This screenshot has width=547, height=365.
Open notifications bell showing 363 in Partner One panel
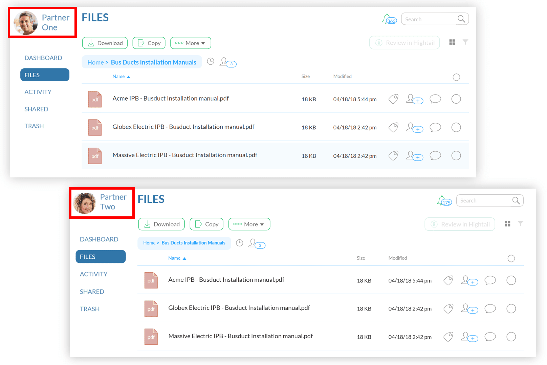[x=389, y=19]
